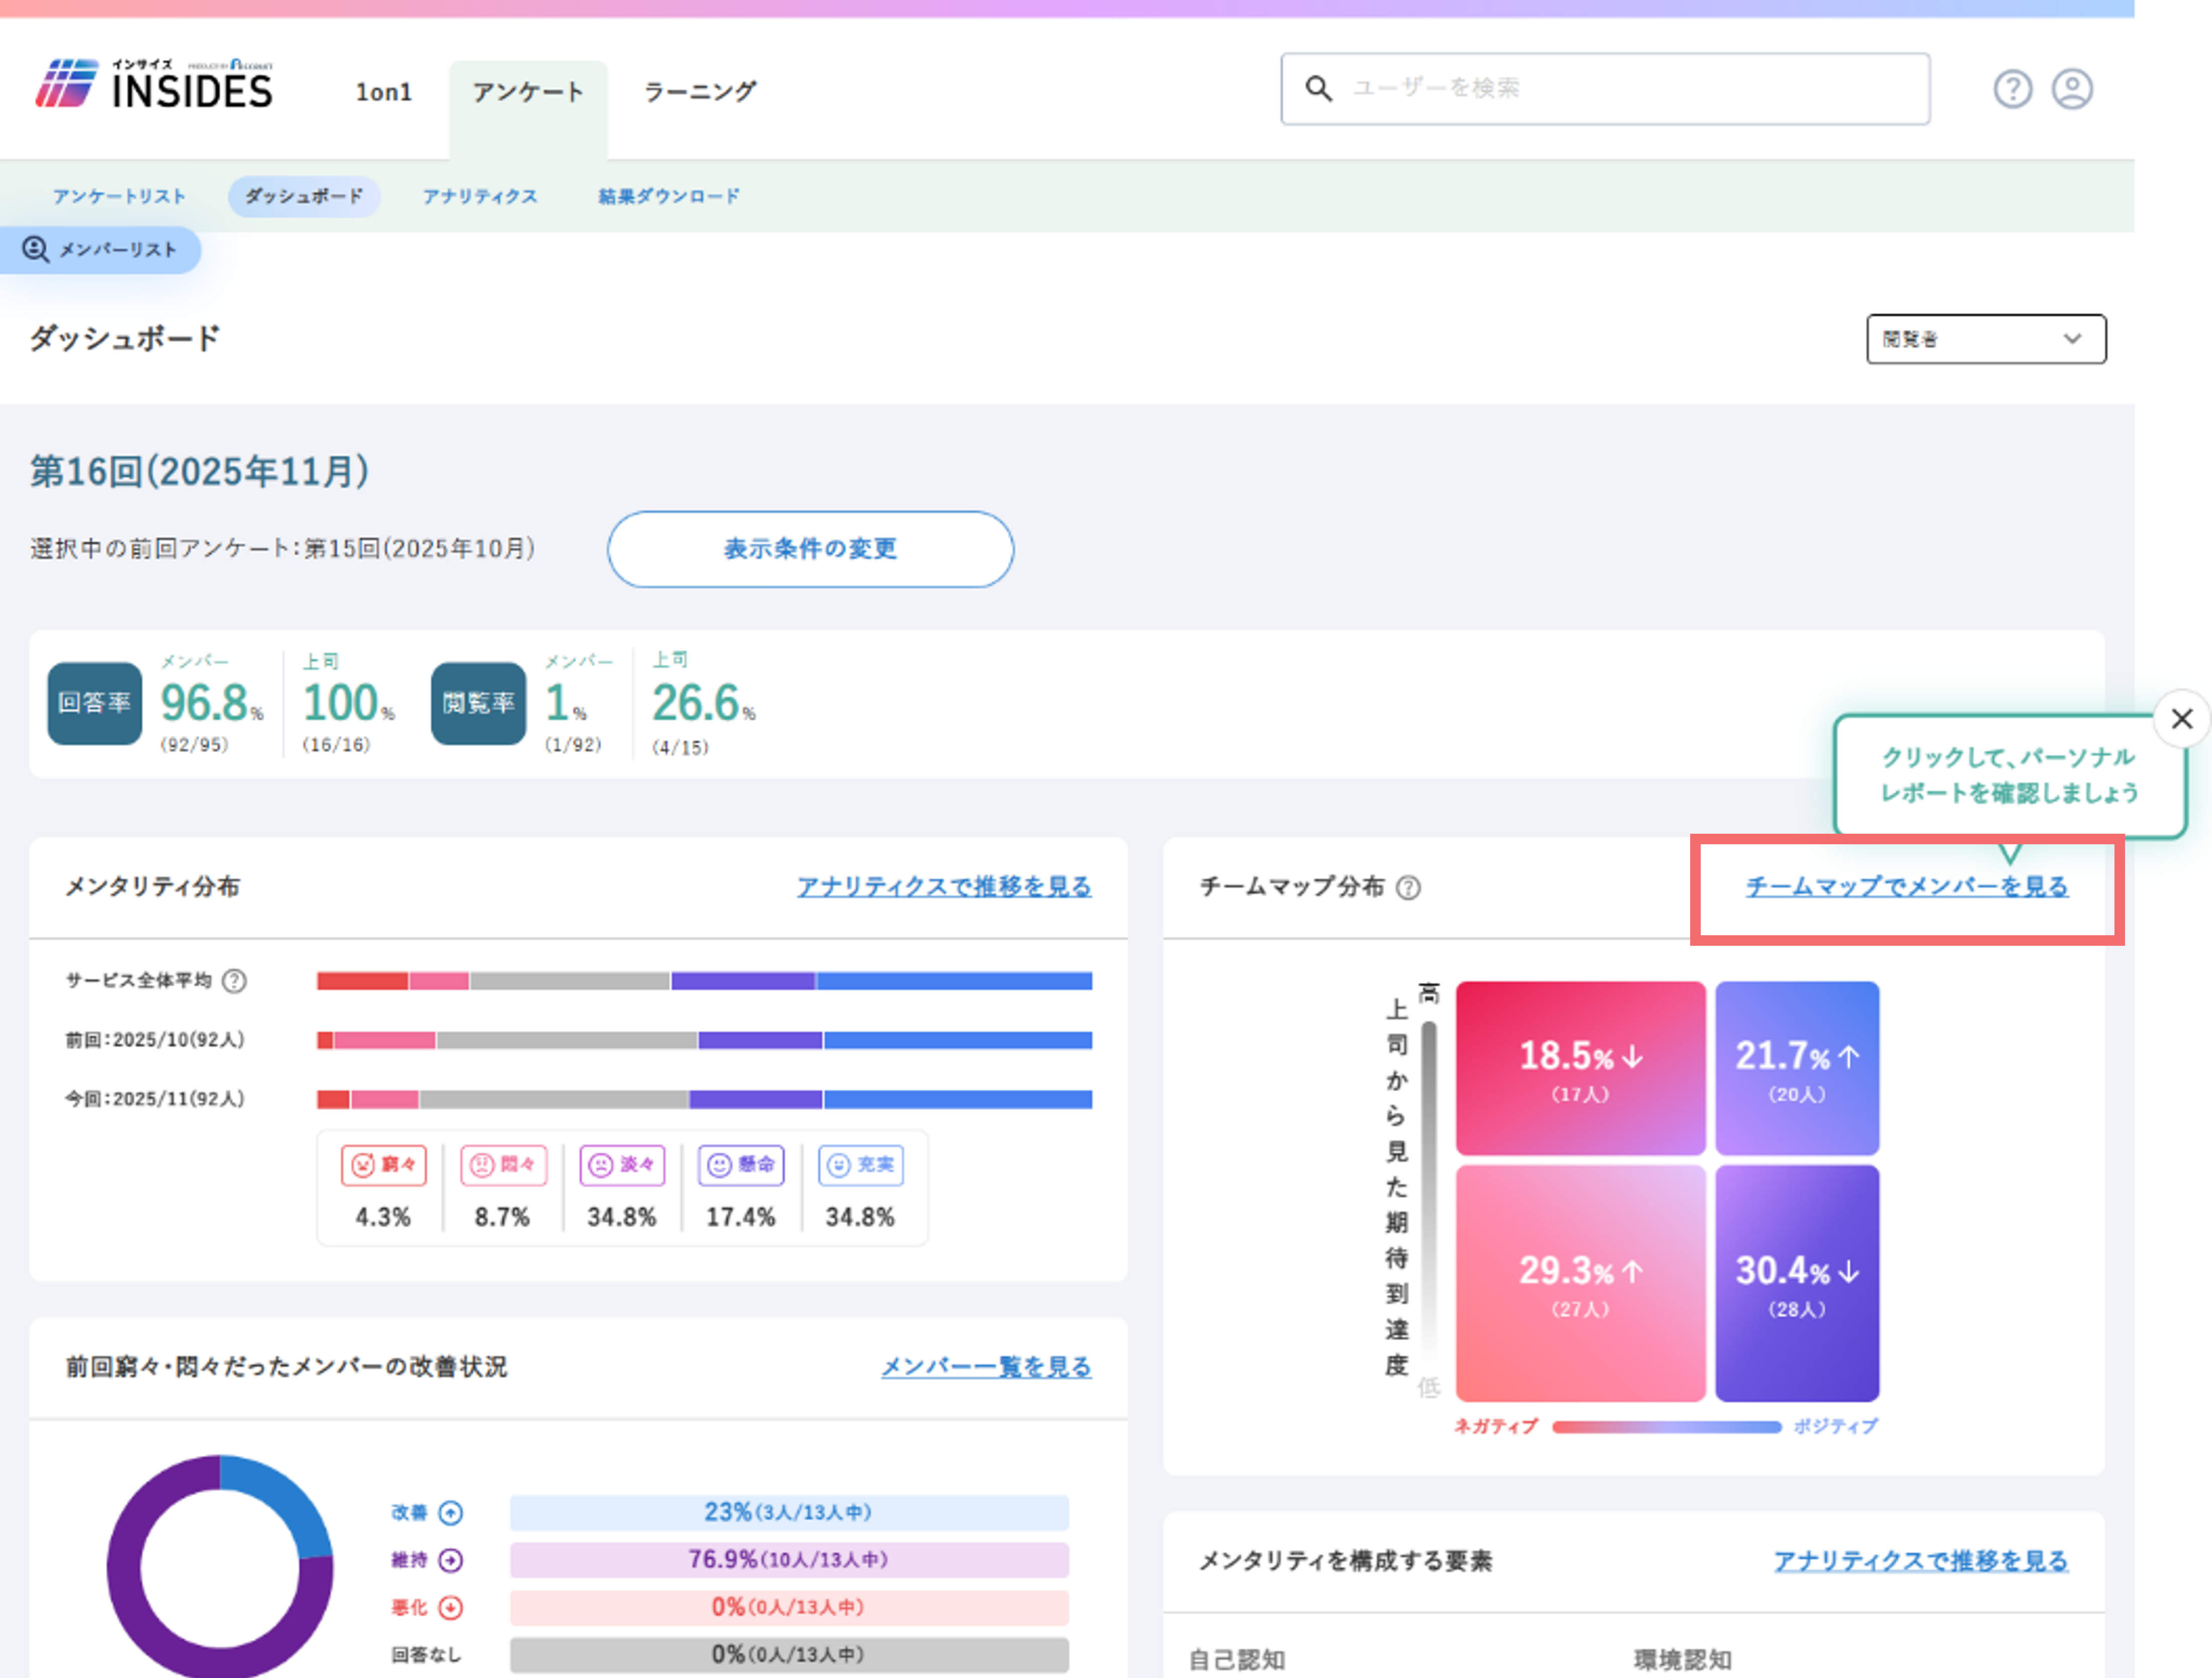
Task: Click the 前回:2025/10(92人) distribution bar
Action: click(704, 1039)
